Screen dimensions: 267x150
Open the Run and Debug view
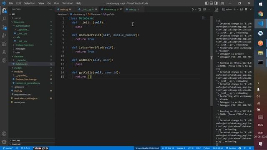coord(4,35)
